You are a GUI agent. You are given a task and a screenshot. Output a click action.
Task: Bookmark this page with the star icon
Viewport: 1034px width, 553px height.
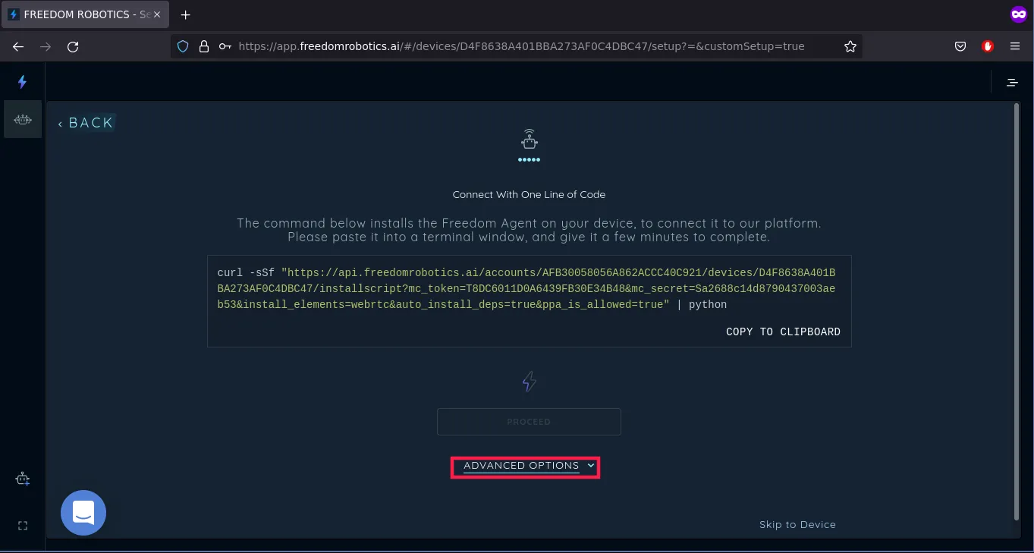coord(850,46)
